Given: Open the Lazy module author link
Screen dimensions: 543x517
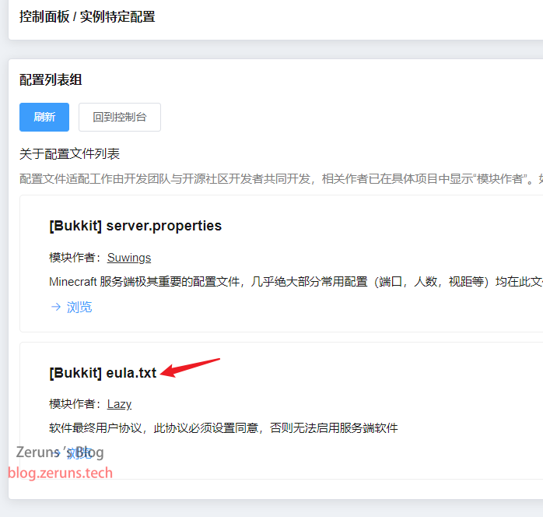Looking at the screenshot, I should point(119,404).
